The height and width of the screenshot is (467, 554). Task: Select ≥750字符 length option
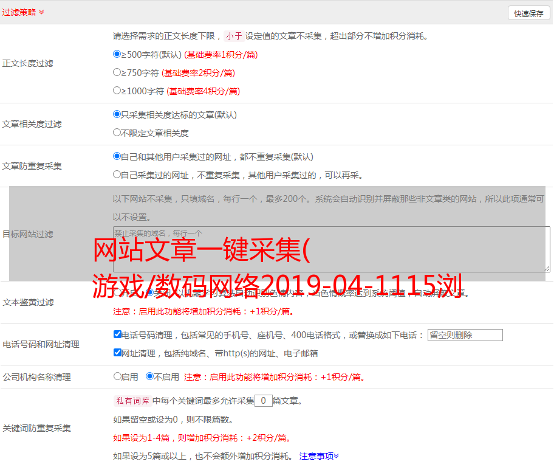[x=117, y=72]
